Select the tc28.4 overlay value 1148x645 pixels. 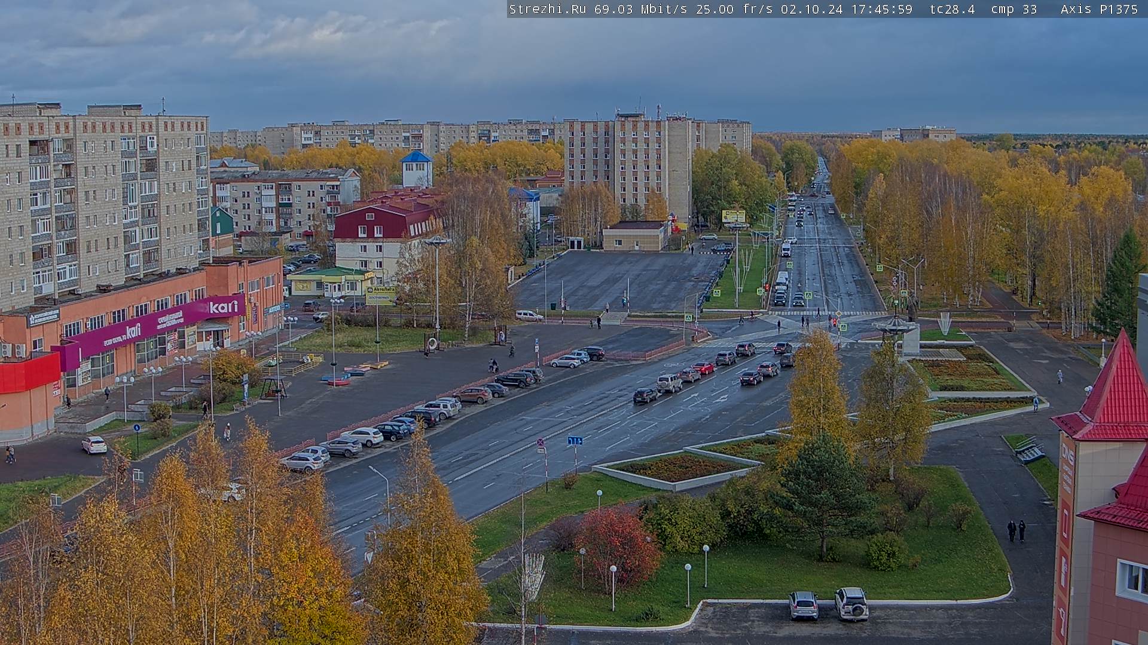[952, 9]
